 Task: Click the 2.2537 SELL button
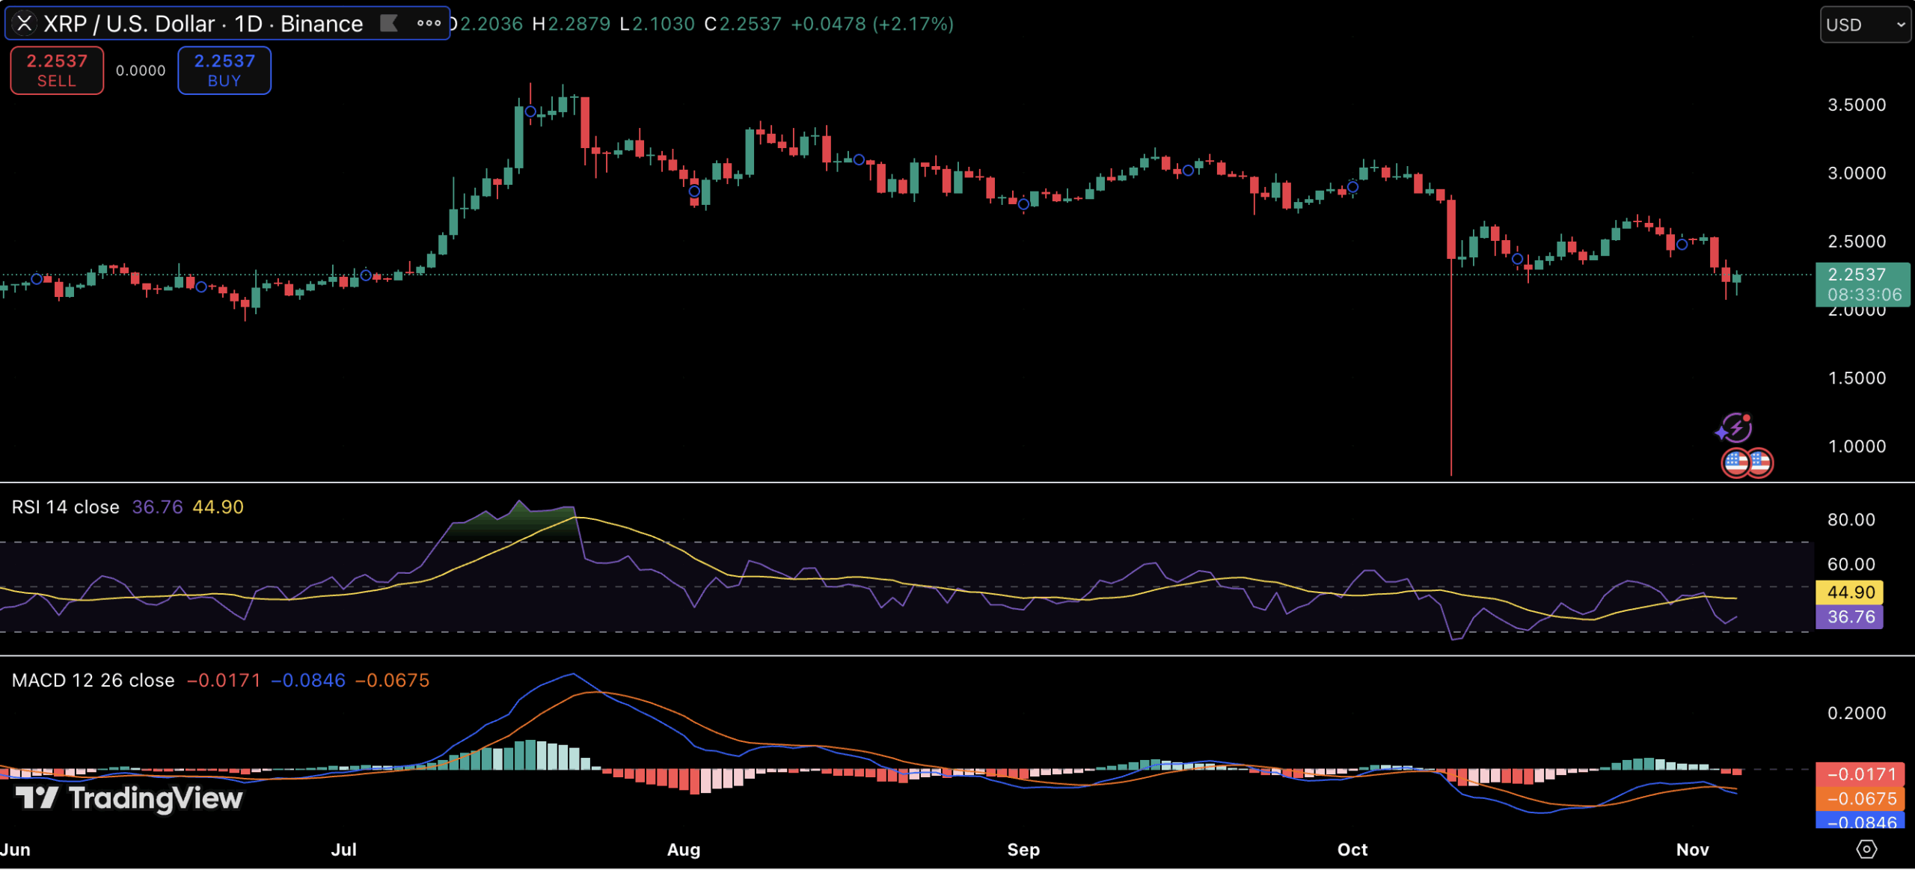(x=57, y=70)
